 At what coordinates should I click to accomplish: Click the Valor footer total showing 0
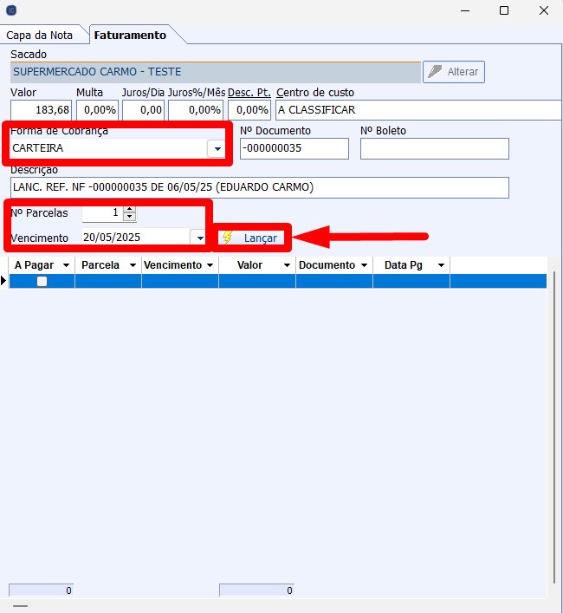click(x=256, y=590)
